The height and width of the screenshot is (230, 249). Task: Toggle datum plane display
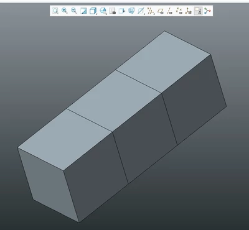tap(160, 11)
